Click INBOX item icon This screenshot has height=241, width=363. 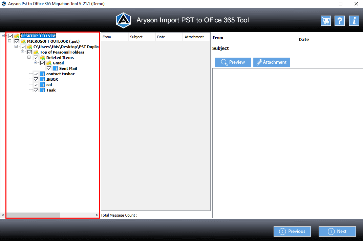(x=42, y=79)
